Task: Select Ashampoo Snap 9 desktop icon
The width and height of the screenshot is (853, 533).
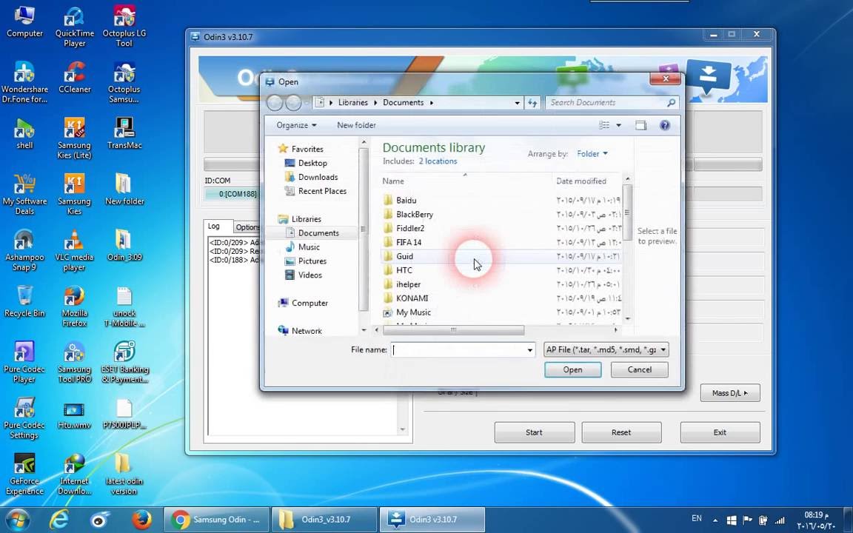Action: [x=24, y=251]
